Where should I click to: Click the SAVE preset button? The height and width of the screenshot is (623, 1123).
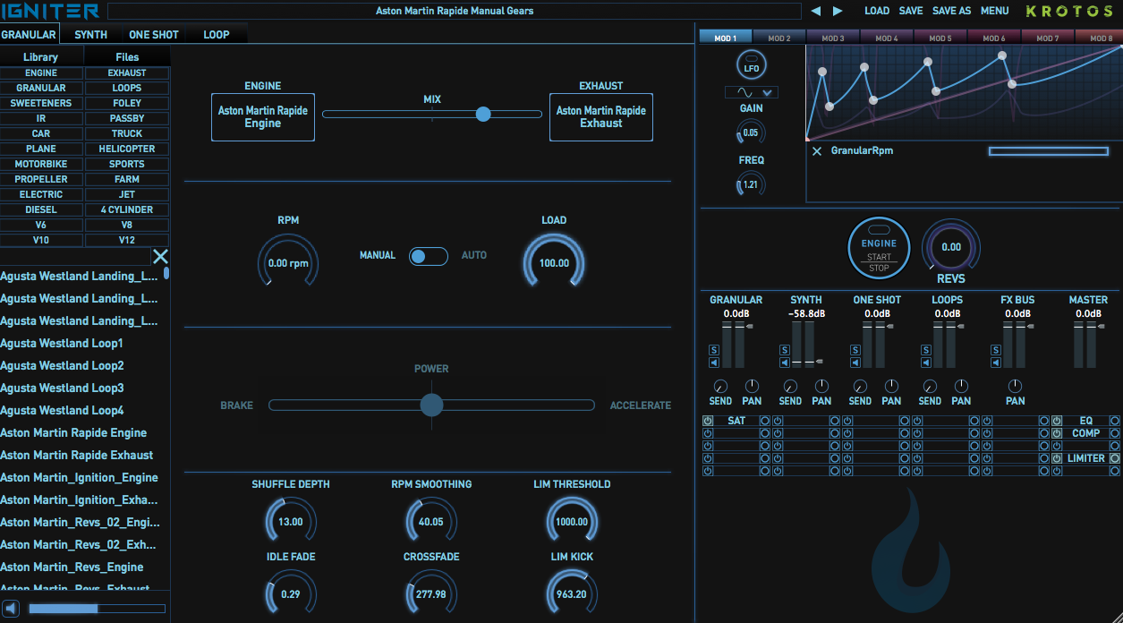point(911,11)
